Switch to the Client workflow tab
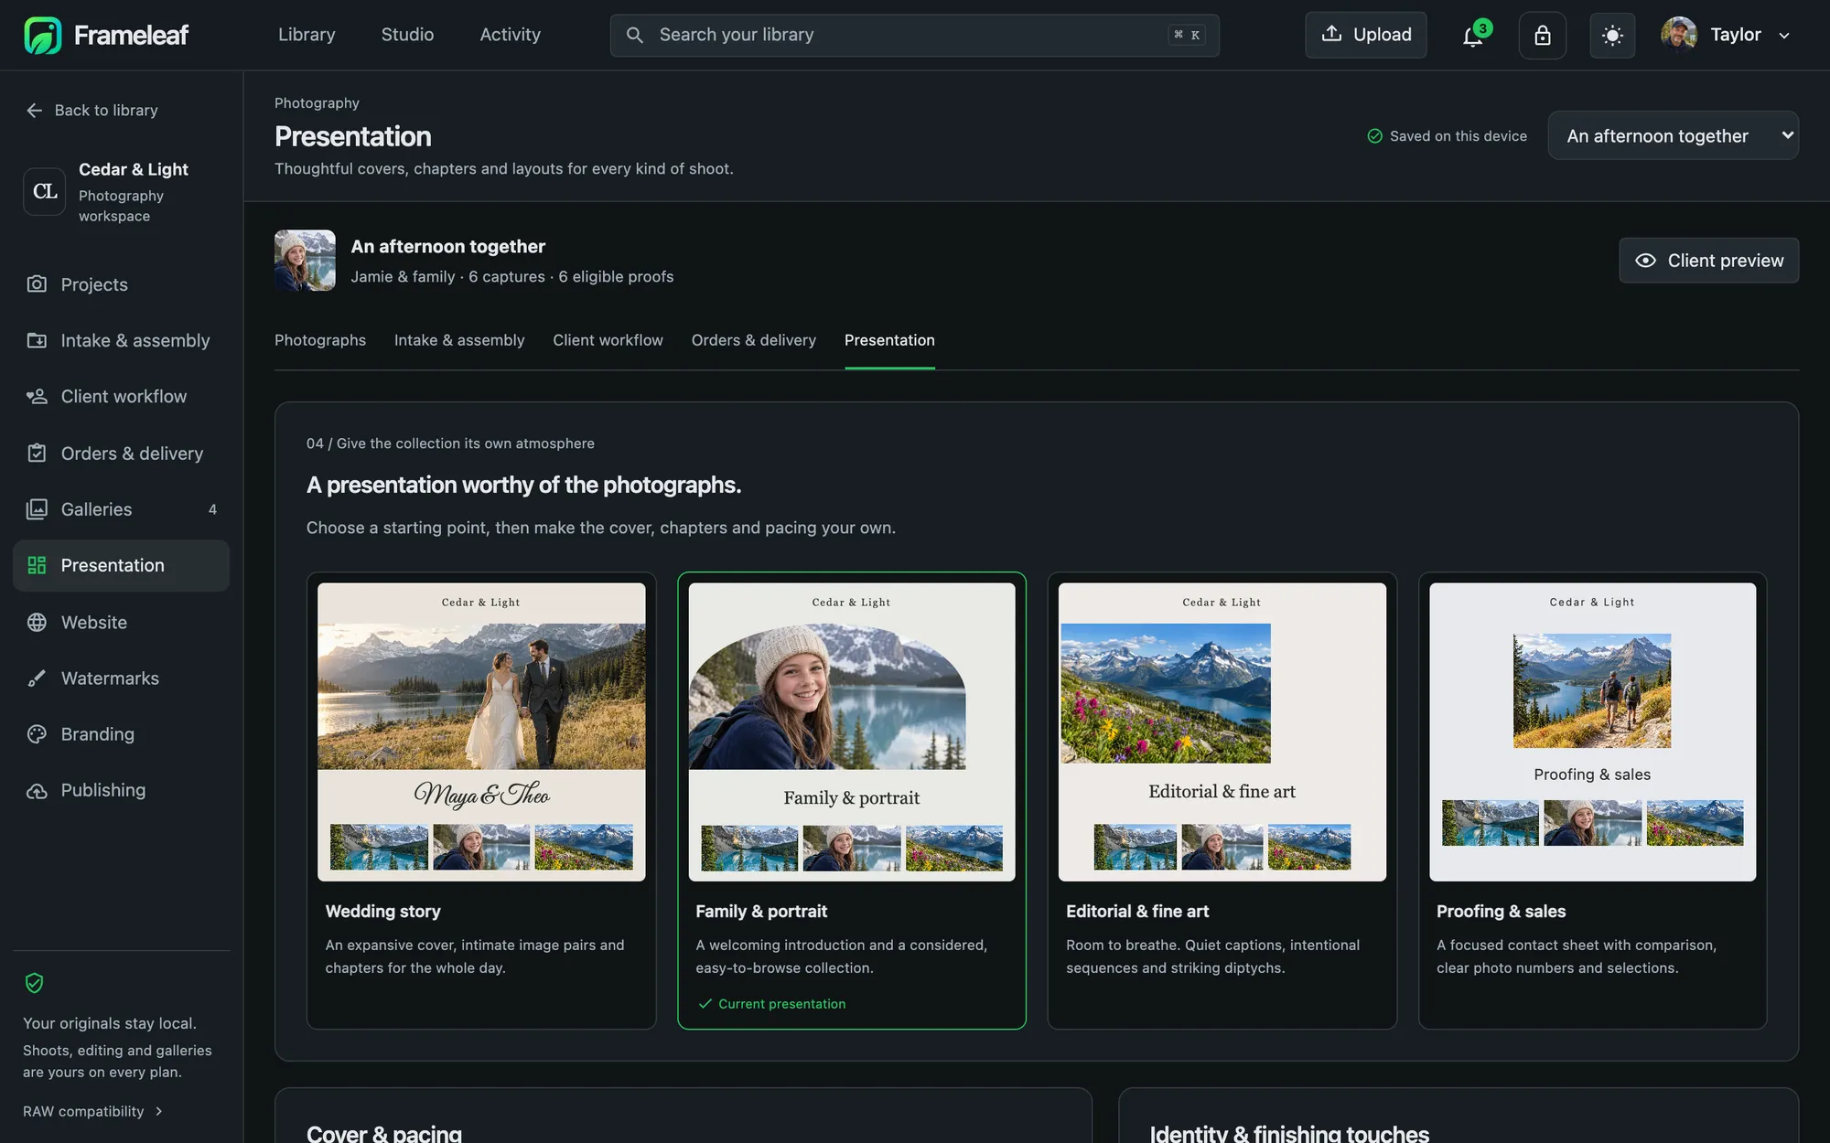 click(x=608, y=340)
